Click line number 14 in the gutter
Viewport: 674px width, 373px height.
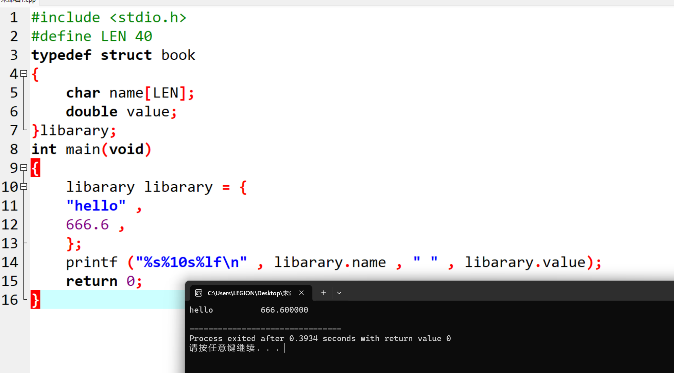[10, 262]
